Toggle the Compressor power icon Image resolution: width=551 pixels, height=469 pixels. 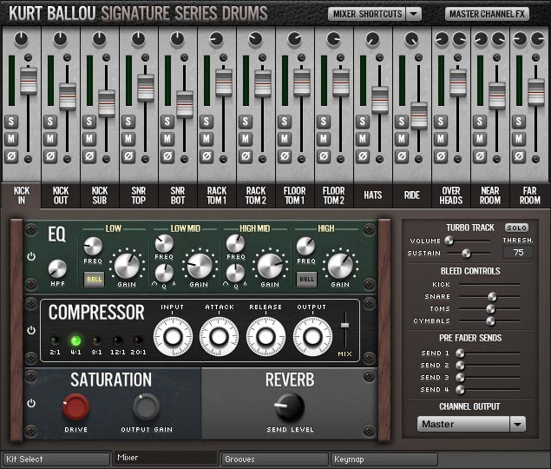tap(31, 330)
